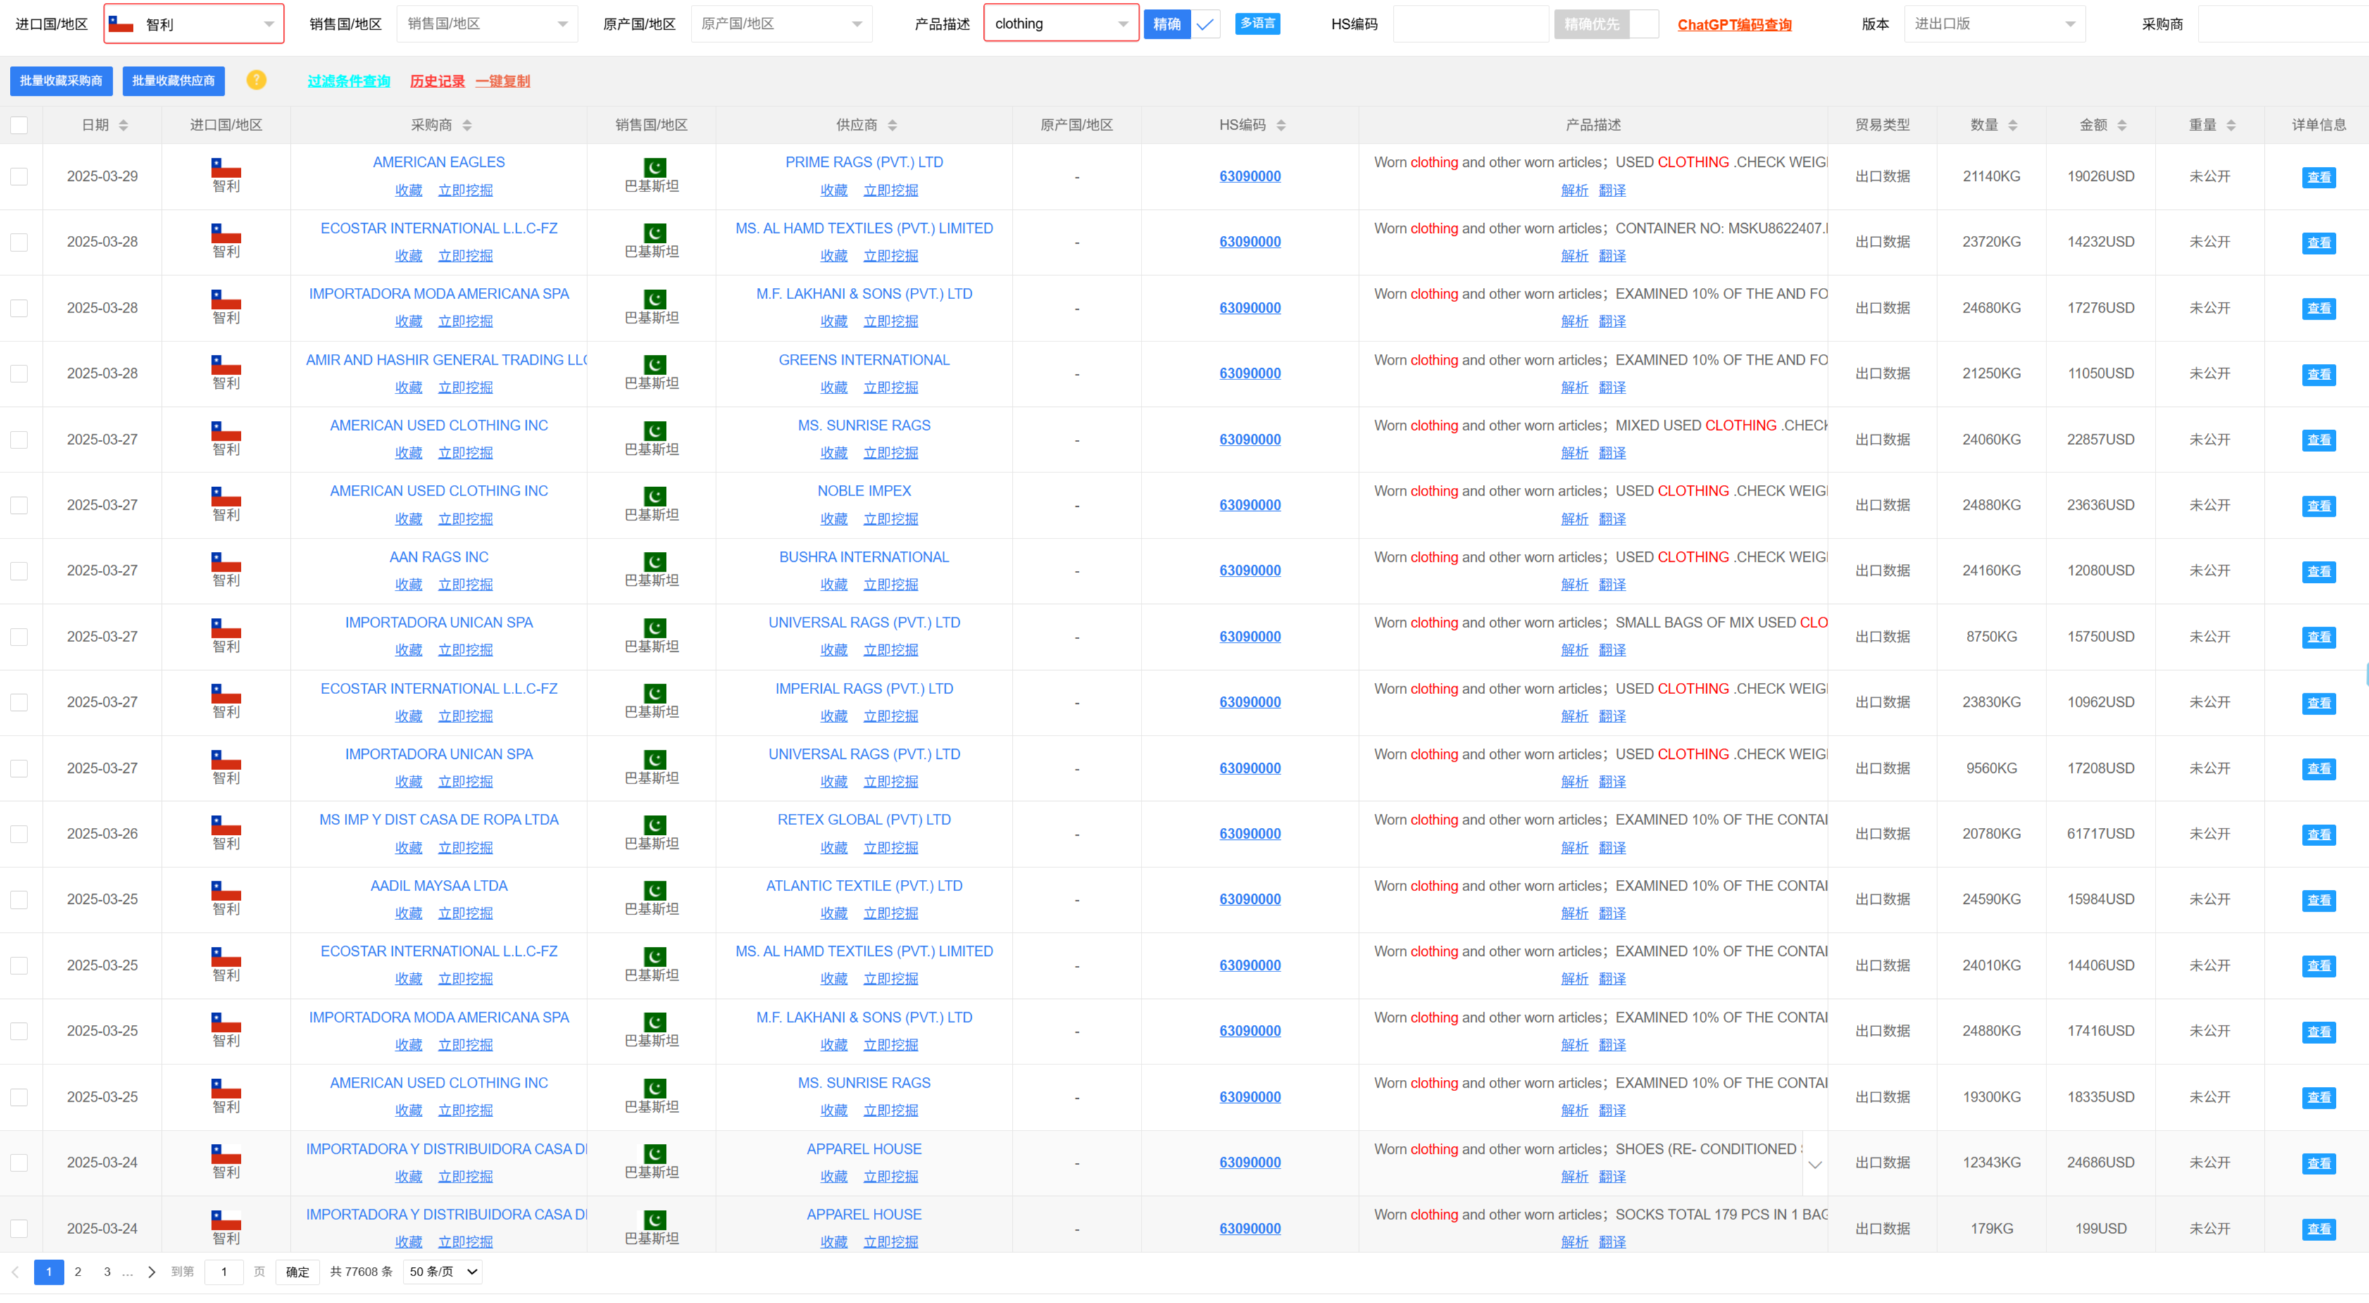This screenshot has height=1303, width=2369.
Task: Click the 多语言 multilingual button
Action: point(1257,23)
